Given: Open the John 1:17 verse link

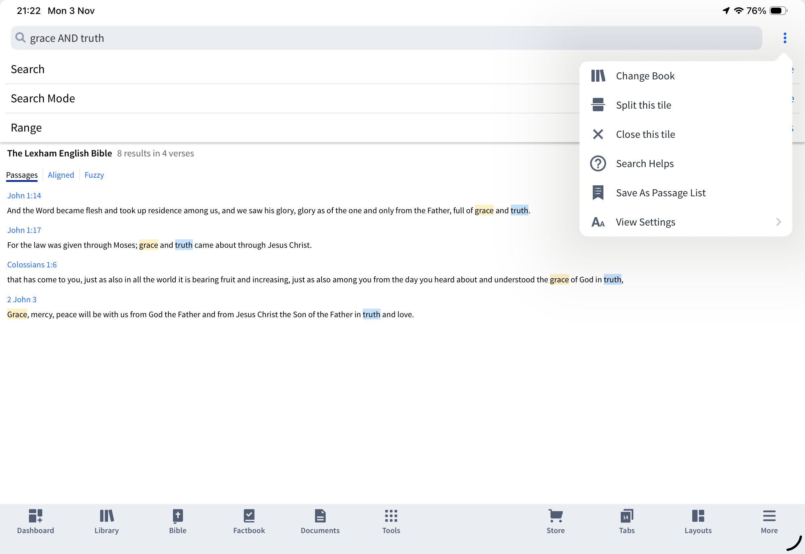Looking at the screenshot, I should [24, 230].
